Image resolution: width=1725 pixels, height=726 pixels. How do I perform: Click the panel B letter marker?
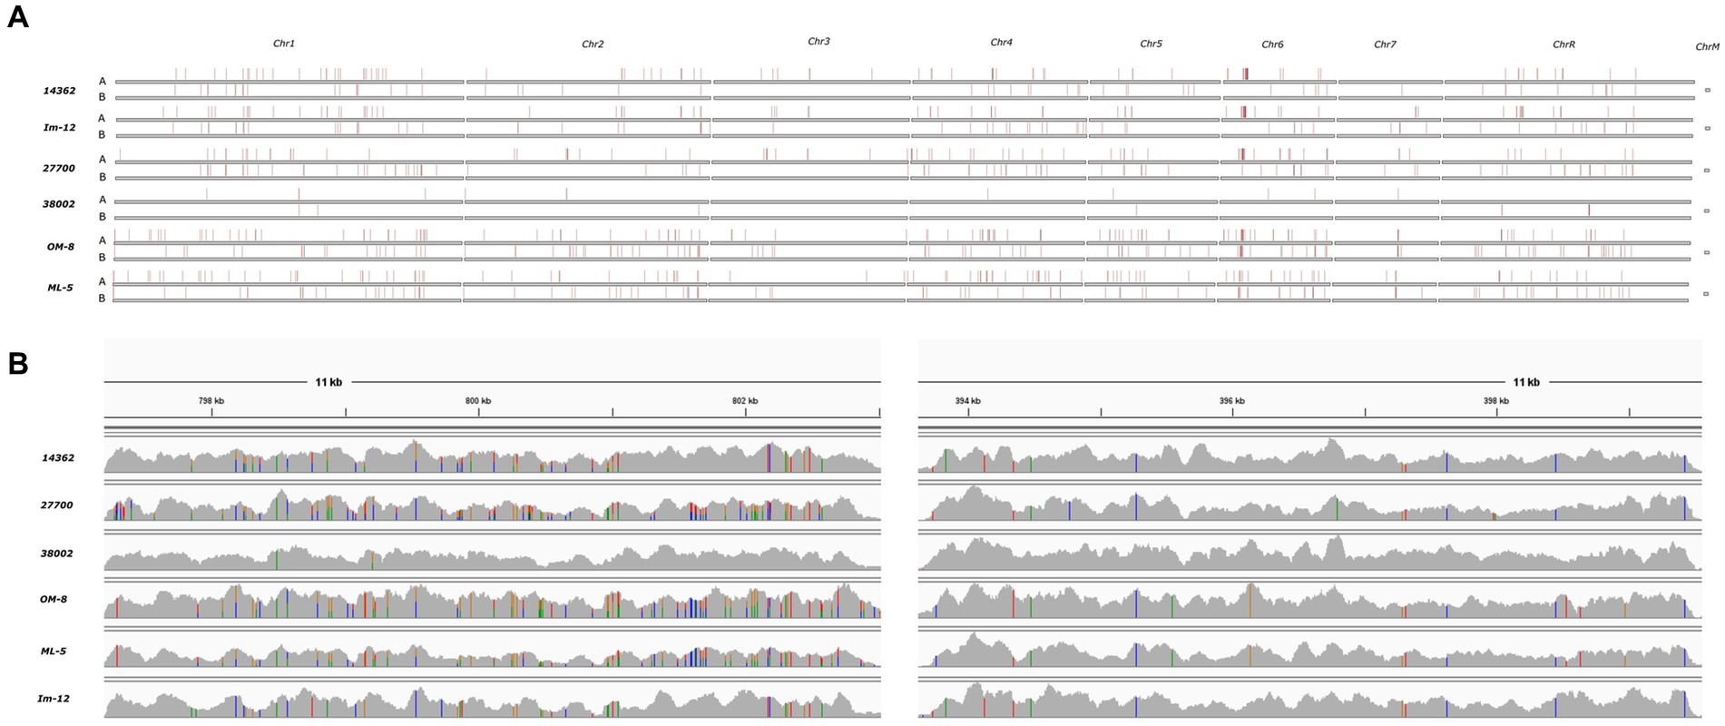click(17, 363)
